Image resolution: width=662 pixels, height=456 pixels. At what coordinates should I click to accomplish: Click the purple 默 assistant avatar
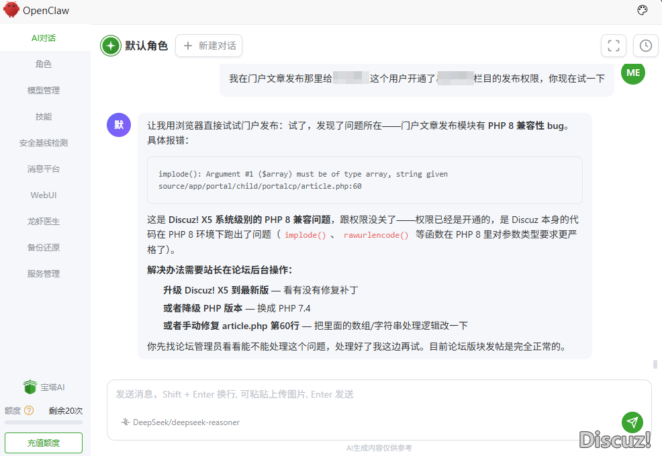119,125
